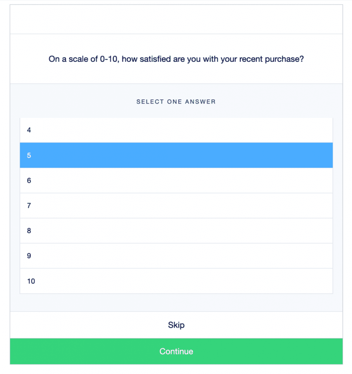Choose the lowest visible rating, 4
This screenshot has height=374, width=352.
point(176,130)
